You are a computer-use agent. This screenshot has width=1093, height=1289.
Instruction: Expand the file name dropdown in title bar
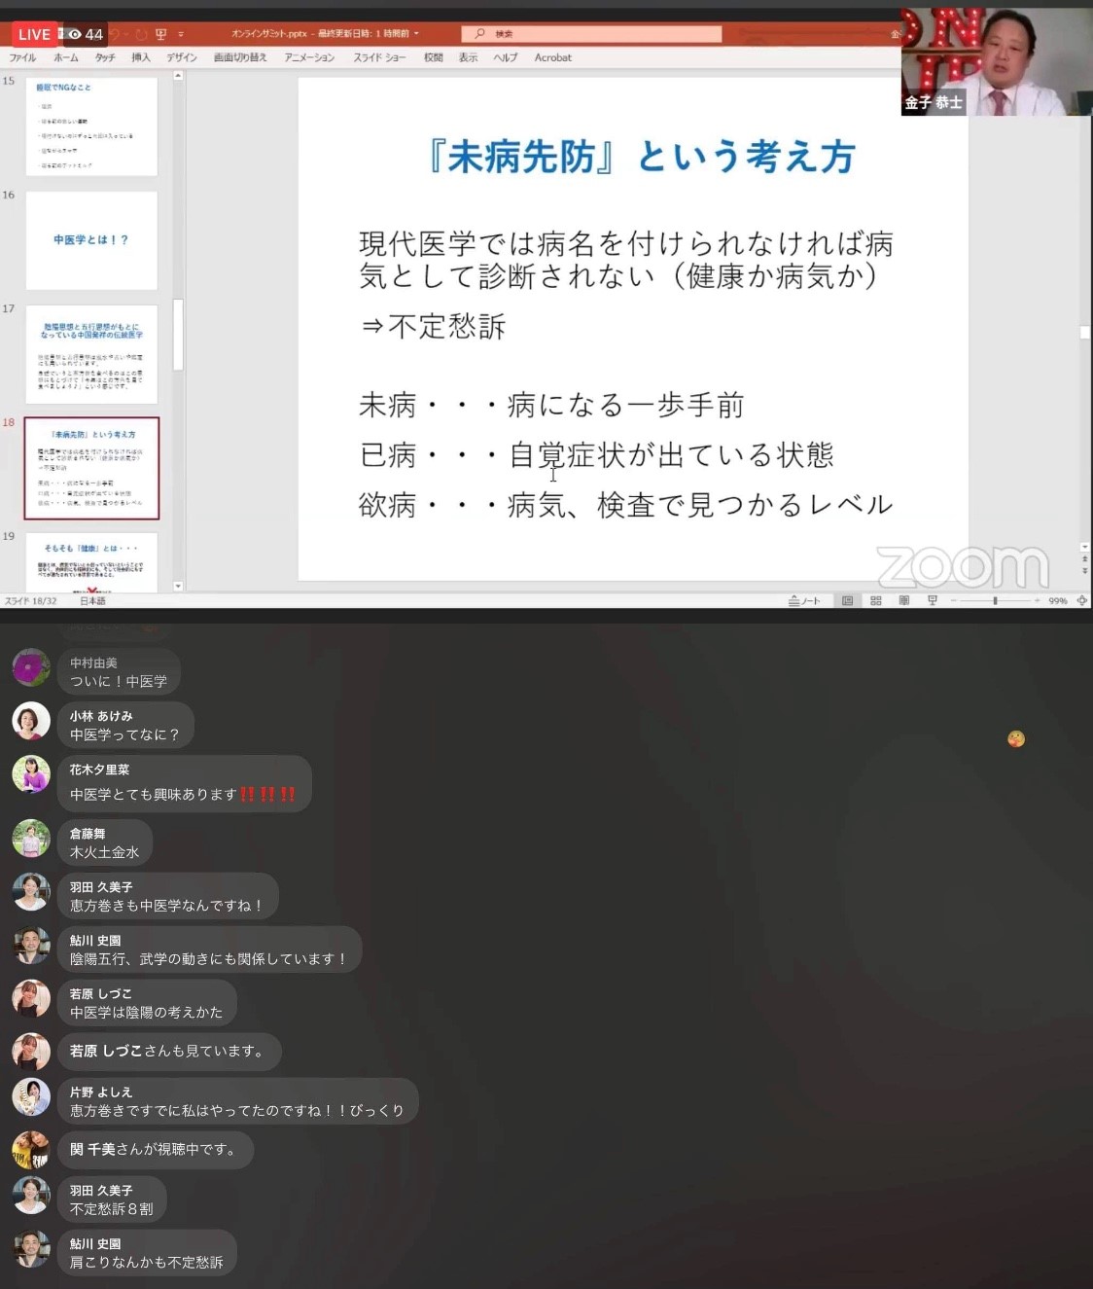click(x=416, y=34)
